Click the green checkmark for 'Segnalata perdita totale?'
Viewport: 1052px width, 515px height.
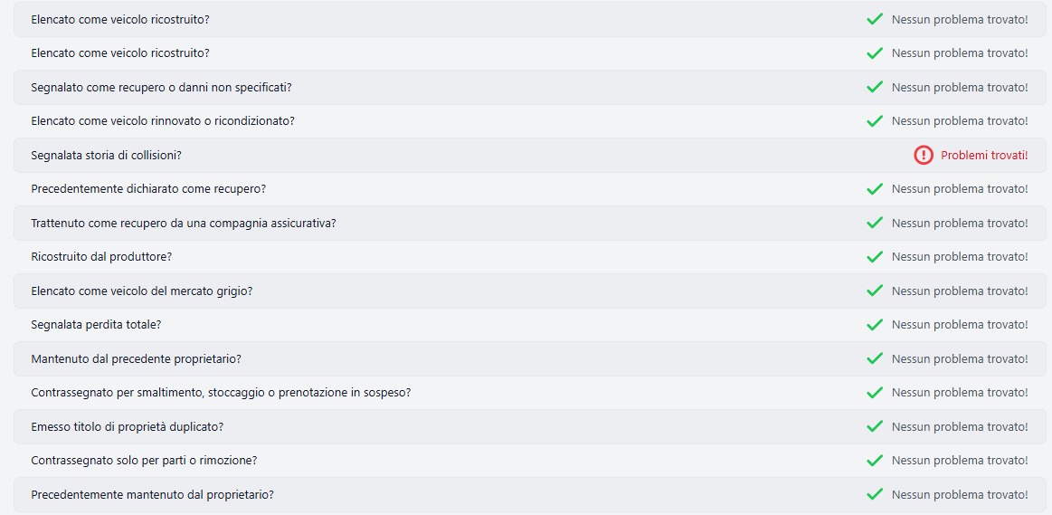click(x=875, y=325)
